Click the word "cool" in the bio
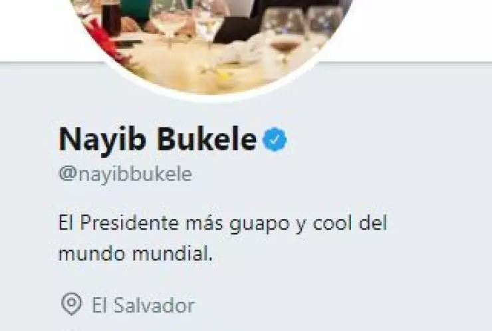 (332, 223)
